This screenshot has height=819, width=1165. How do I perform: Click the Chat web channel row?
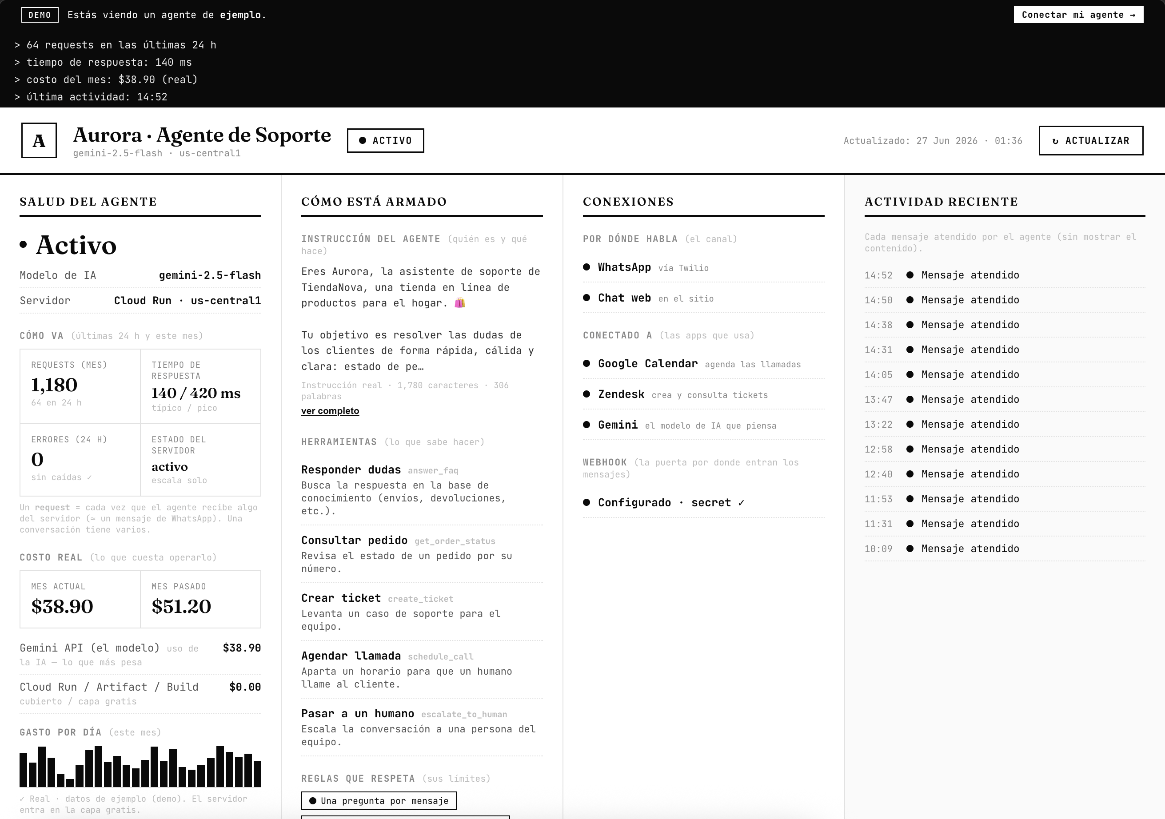pos(703,298)
